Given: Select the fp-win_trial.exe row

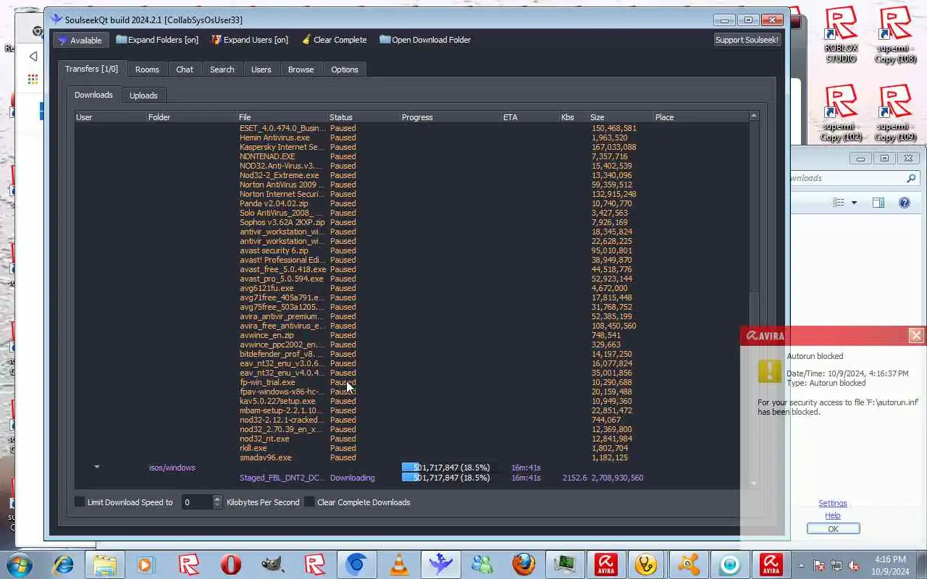Looking at the screenshot, I should pyautogui.click(x=411, y=382).
